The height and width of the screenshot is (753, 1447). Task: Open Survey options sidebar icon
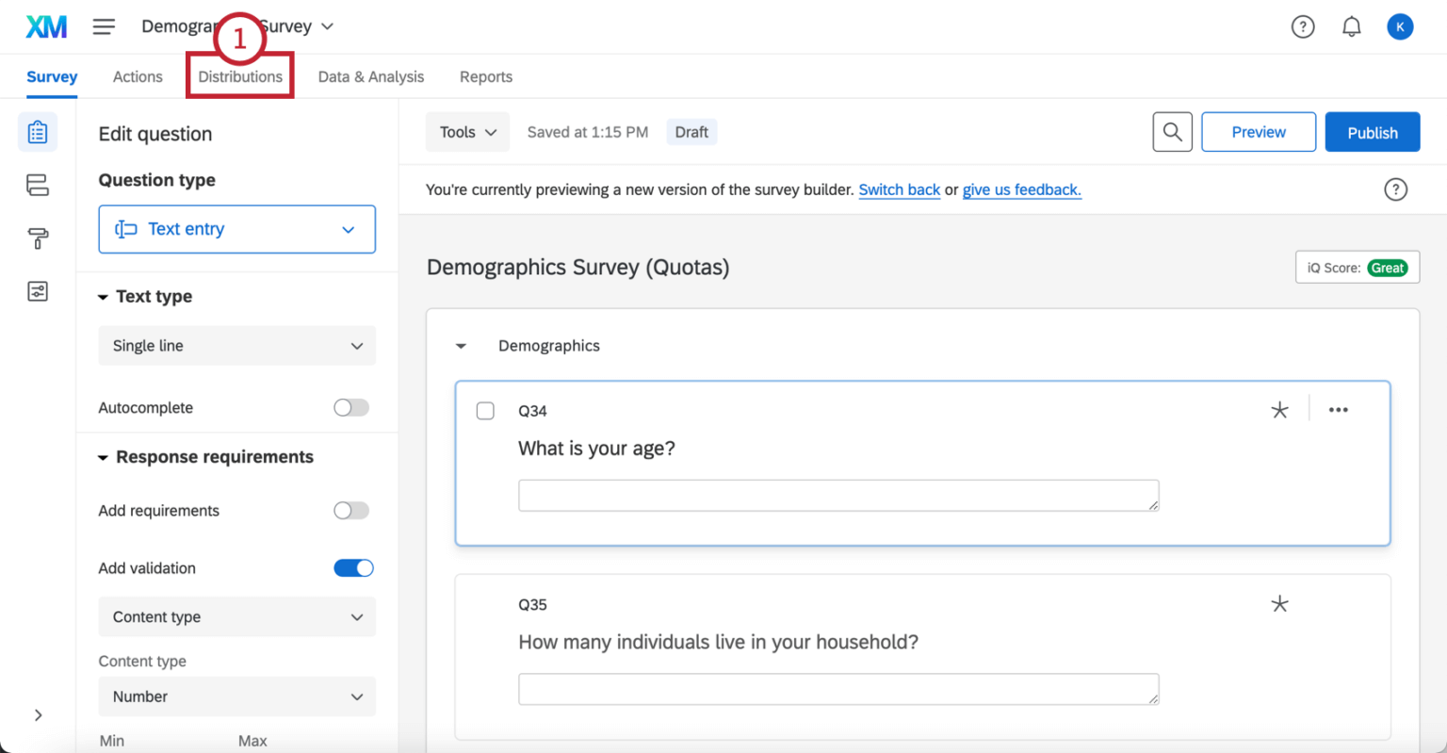(38, 291)
